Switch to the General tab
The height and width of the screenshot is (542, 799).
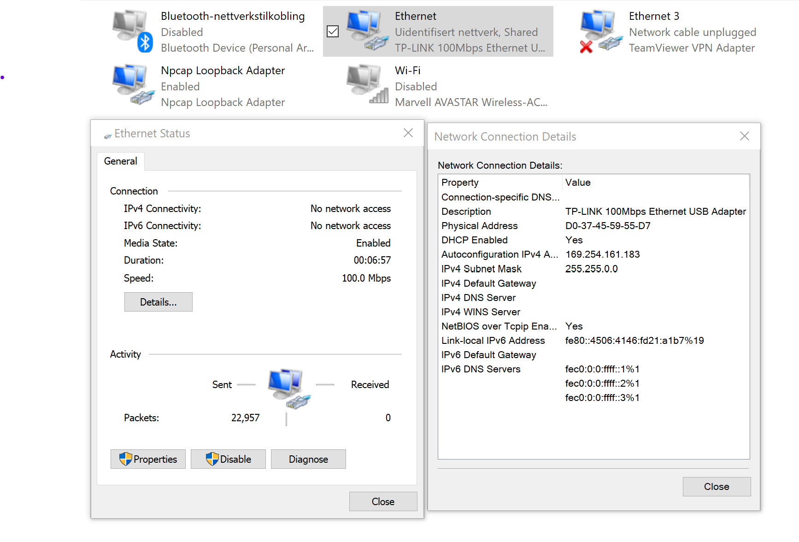coord(121,161)
